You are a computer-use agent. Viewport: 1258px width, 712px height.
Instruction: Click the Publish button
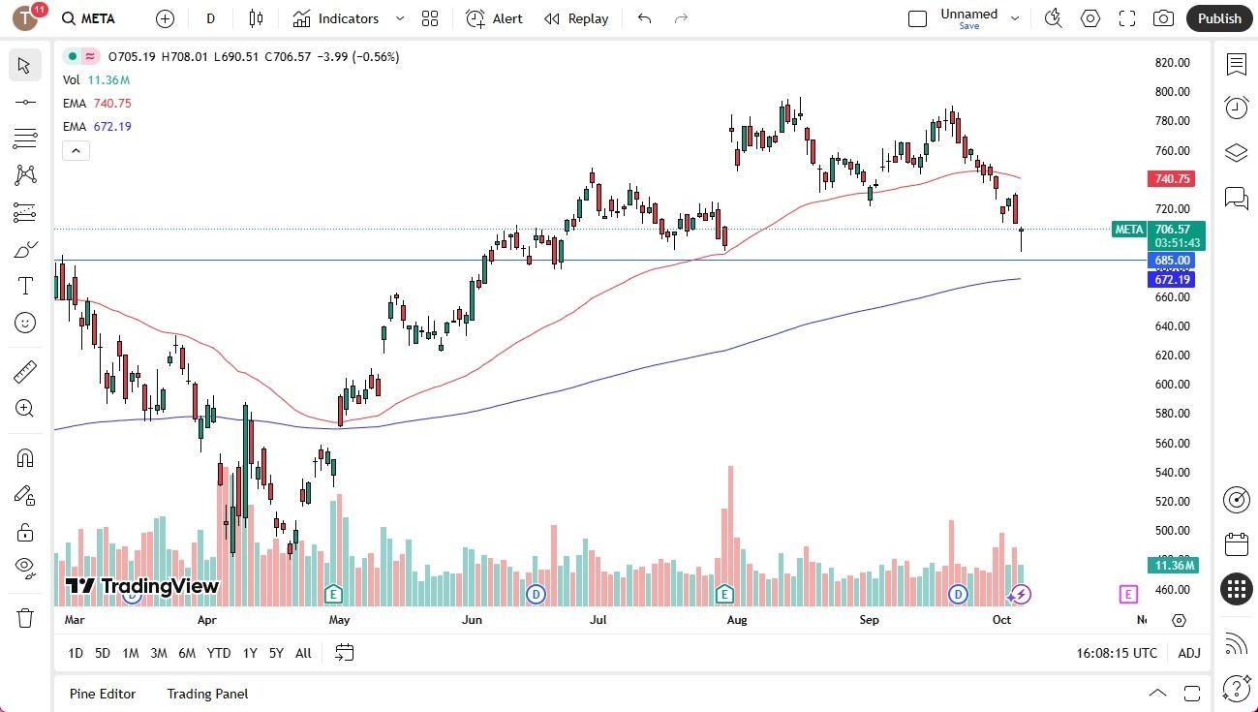click(1218, 17)
